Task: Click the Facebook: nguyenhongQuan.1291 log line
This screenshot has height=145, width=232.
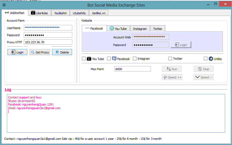Action: (31, 104)
